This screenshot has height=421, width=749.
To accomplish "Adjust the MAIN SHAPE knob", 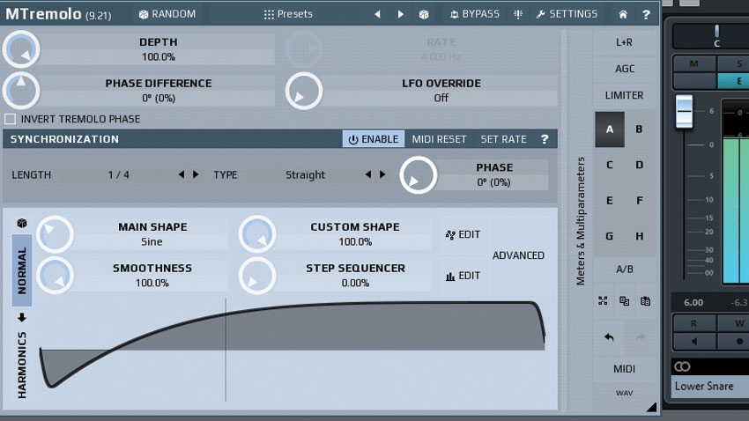I will 55,234.
